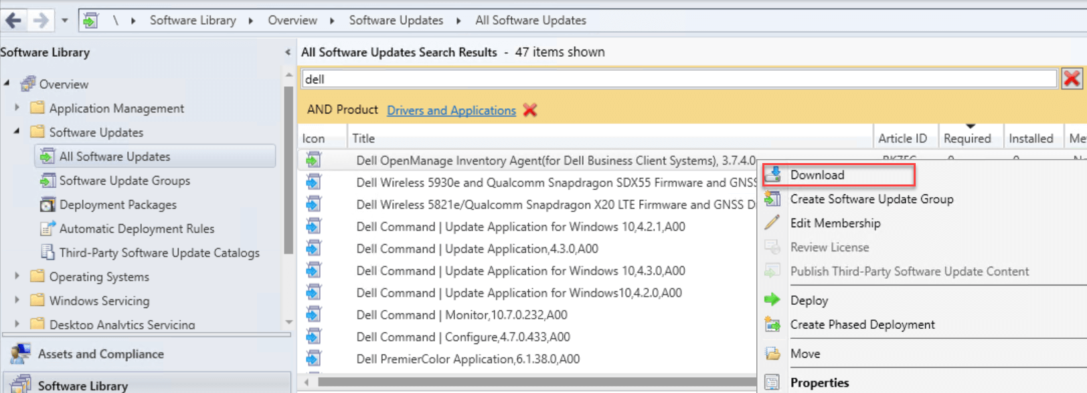
Task: Click the back navigation arrow
Action: [x=13, y=20]
